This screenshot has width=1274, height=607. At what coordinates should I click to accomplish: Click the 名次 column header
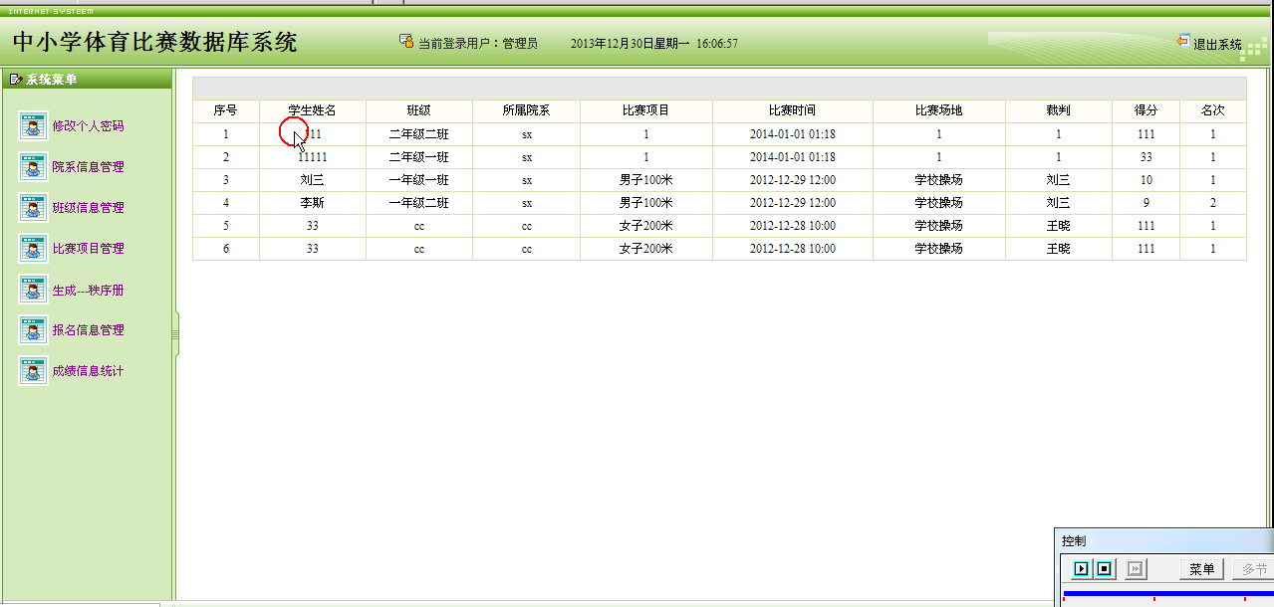(x=1213, y=110)
